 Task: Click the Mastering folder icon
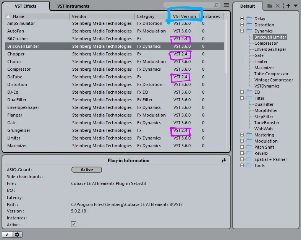pos(249,135)
